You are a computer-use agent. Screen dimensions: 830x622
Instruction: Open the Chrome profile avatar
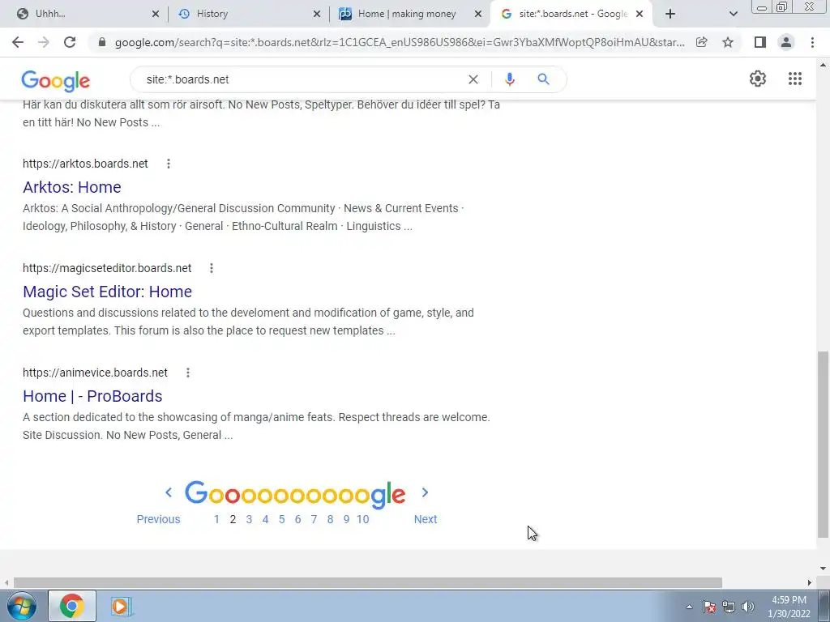pos(786,42)
